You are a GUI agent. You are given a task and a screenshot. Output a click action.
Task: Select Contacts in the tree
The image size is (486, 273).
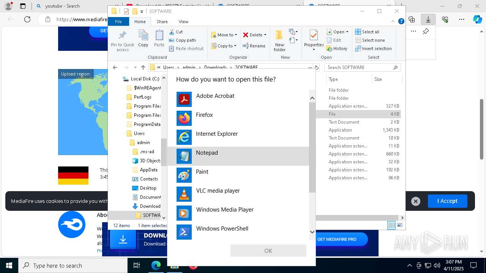click(145, 179)
